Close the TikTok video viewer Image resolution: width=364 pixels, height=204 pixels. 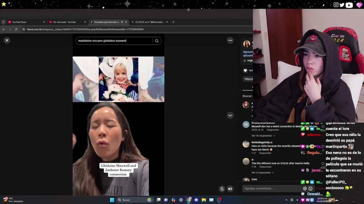[x=7, y=40]
